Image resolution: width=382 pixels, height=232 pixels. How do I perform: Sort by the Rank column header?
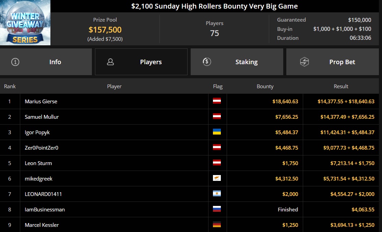coord(10,86)
